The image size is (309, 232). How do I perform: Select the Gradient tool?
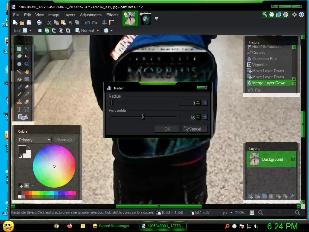[27, 79]
